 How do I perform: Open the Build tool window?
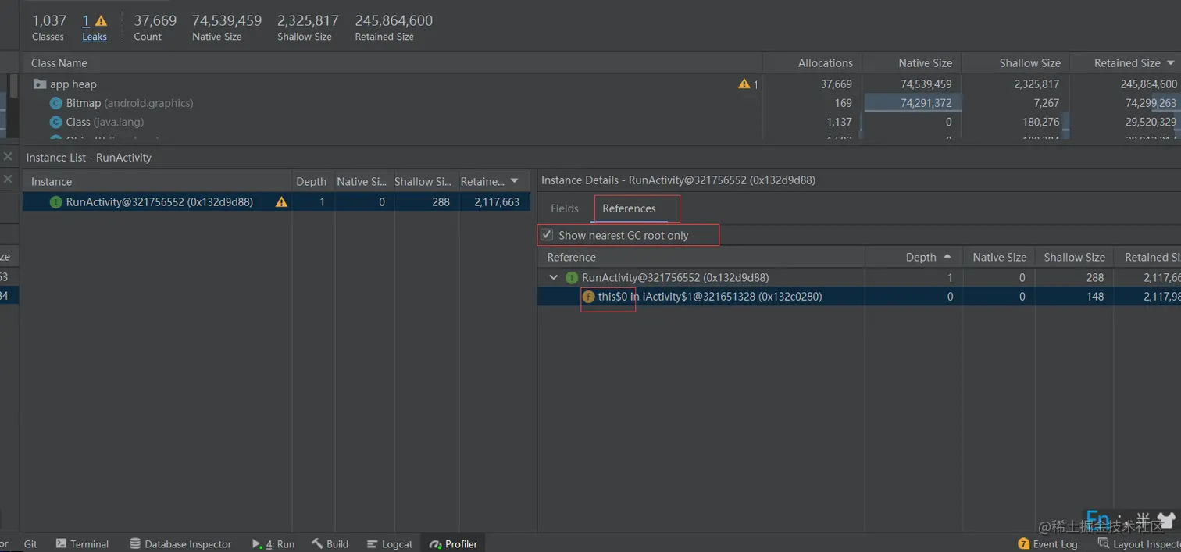click(x=330, y=543)
